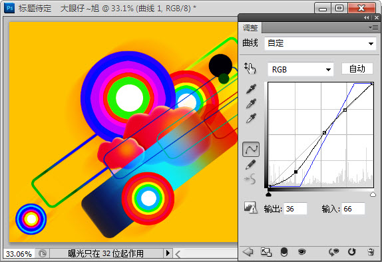Click the 输出 value field
The width and height of the screenshot is (382, 262).
click(295, 209)
